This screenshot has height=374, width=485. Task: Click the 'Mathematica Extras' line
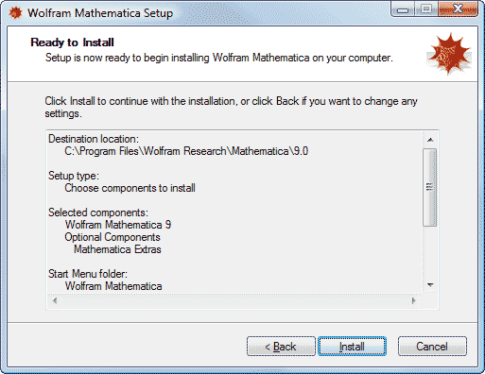tap(117, 249)
